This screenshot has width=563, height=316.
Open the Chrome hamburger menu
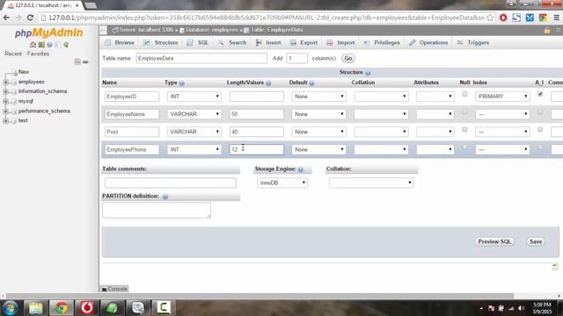pyautogui.click(x=556, y=18)
